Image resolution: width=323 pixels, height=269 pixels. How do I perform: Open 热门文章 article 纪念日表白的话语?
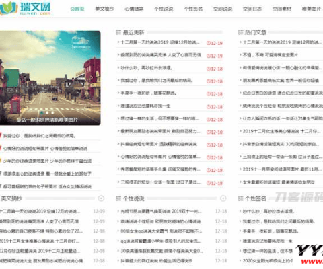[283, 93]
